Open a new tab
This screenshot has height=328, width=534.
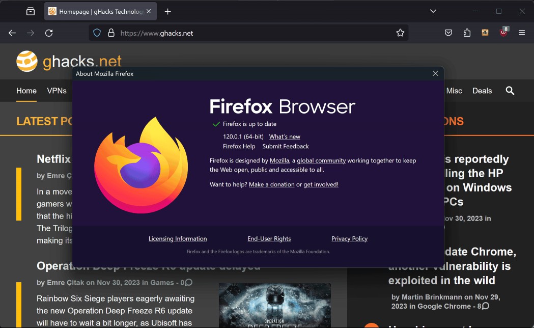pos(167,12)
